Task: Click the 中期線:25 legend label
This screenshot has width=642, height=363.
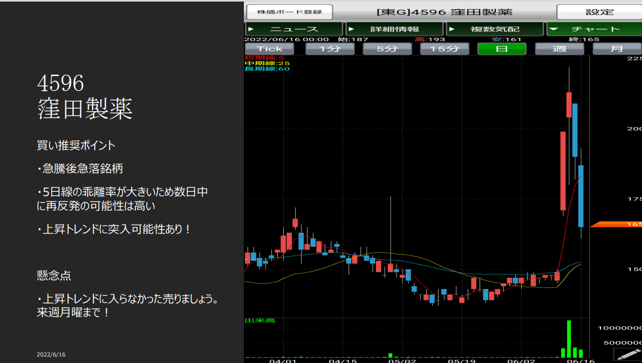Action: click(x=267, y=63)
